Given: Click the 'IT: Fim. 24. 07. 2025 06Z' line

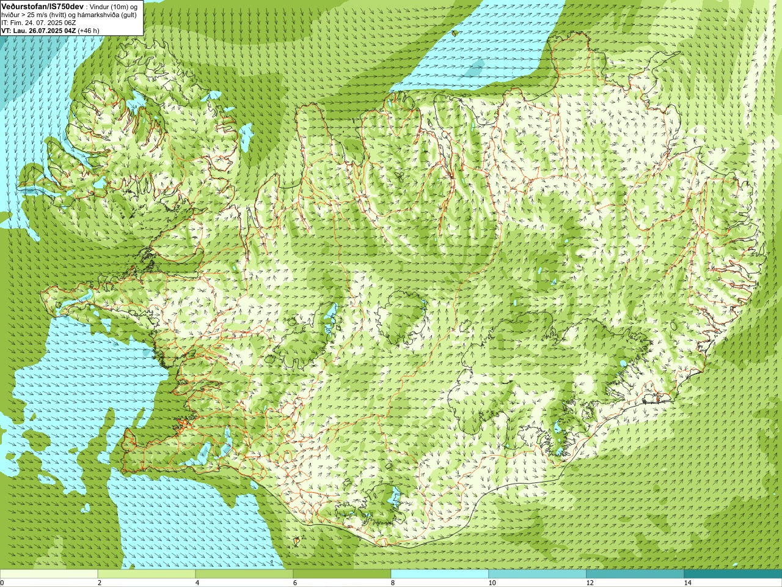Looking at the screenshot, I should pos(38,23).
